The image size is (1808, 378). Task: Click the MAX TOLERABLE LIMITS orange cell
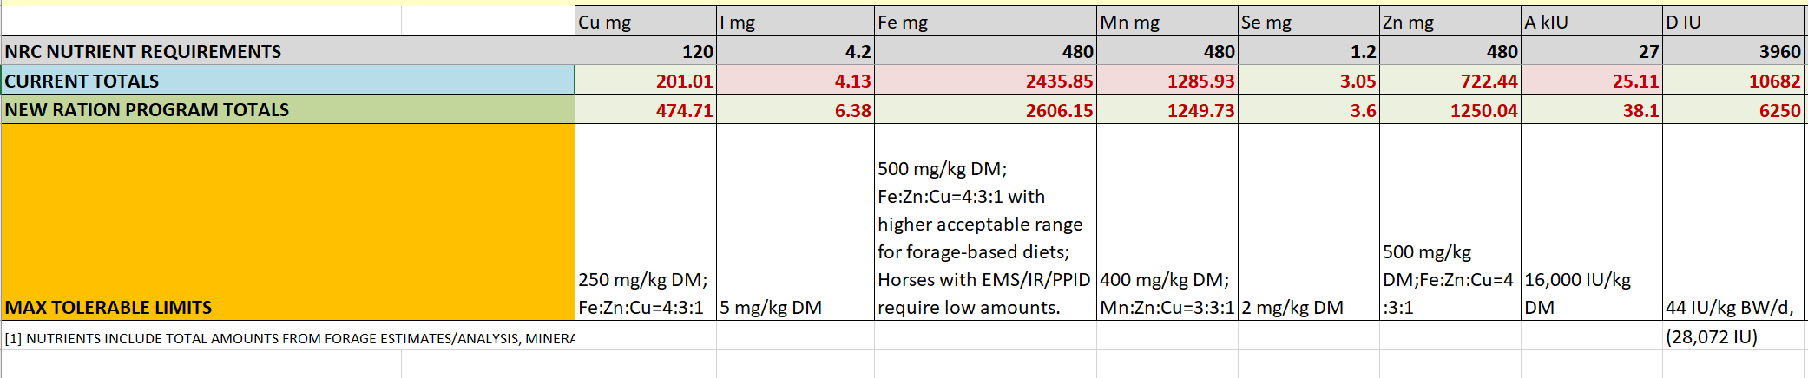point(287,222)
